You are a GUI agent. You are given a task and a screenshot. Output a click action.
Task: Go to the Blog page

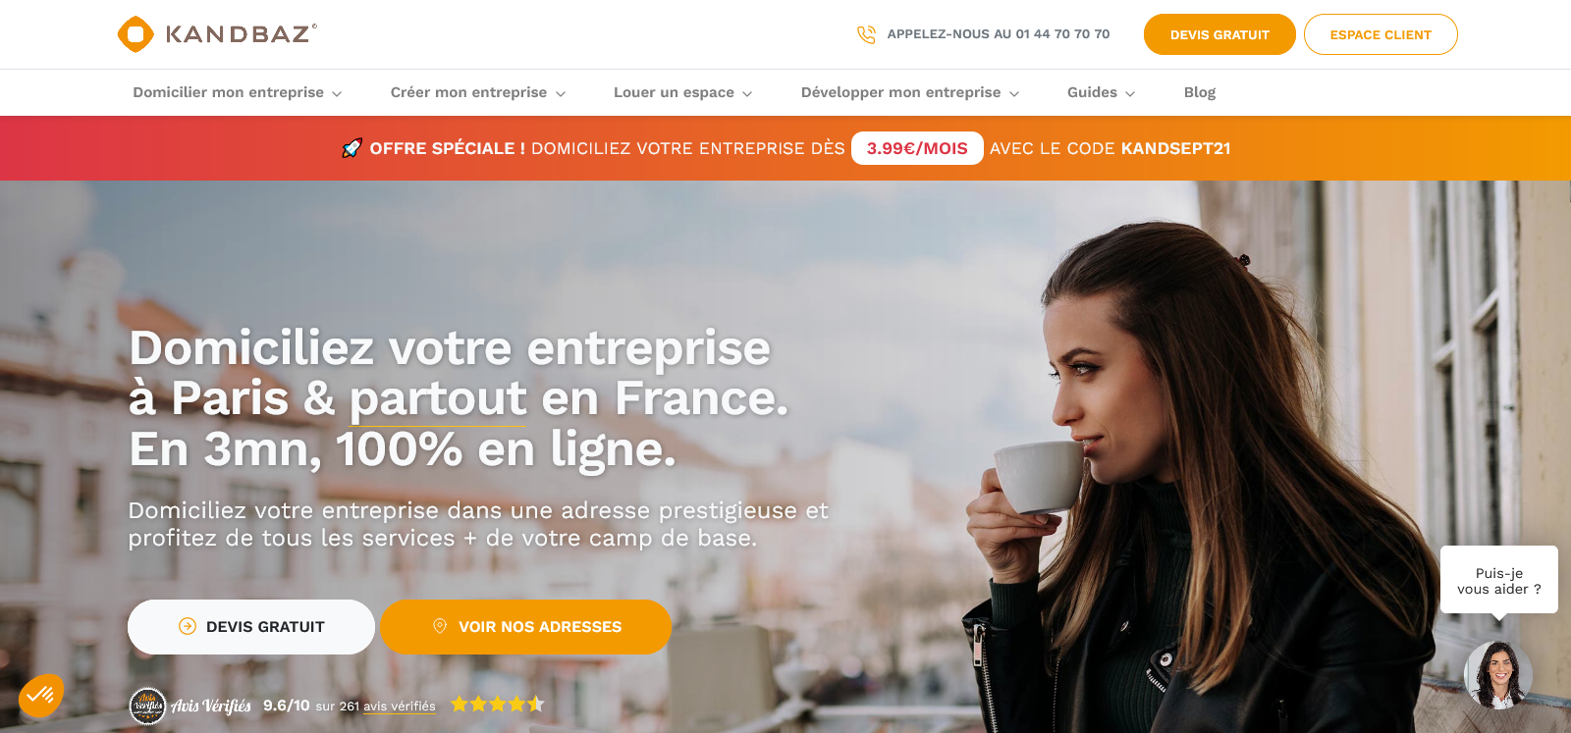pos(1200,92)
